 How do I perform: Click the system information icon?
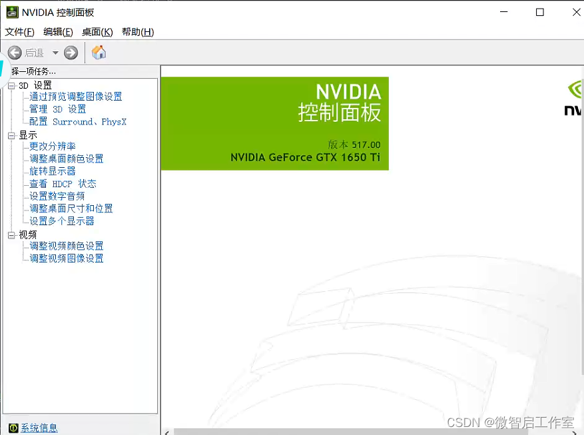13,428
